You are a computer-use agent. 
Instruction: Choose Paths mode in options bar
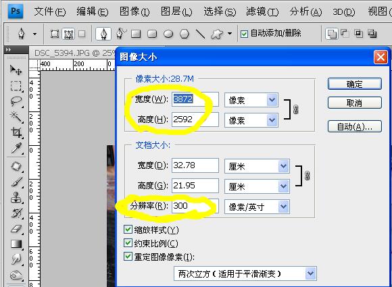coord(68,34)
